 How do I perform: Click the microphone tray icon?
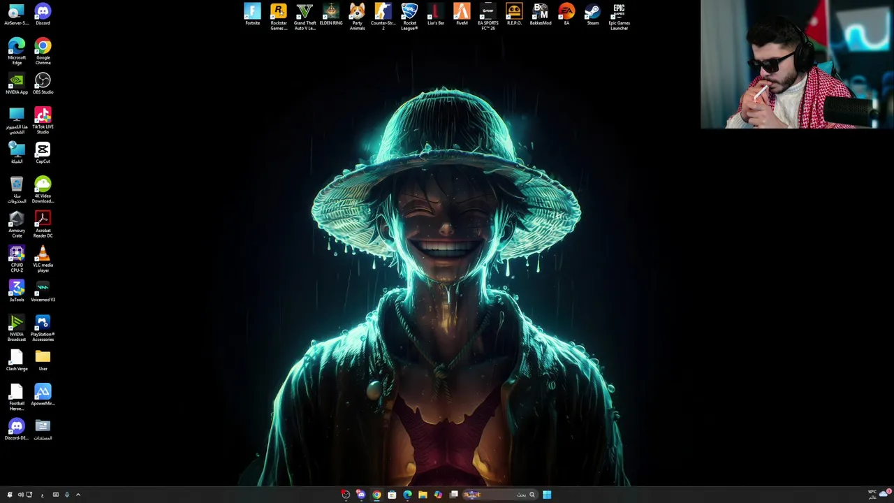(67, 495)
